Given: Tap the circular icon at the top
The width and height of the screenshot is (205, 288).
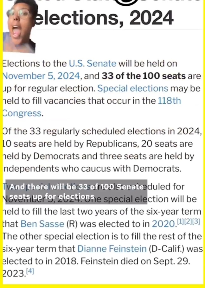Looking at the screenshot, I should [x=126, y=3].
